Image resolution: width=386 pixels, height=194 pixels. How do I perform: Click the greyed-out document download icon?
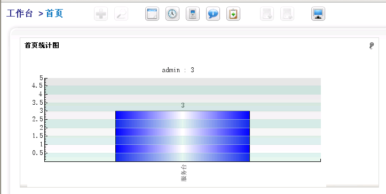(267, 13)
